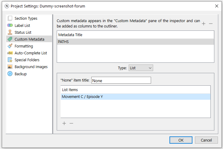
Task: Click the Status List stamp icon
Action: [10, 32]
